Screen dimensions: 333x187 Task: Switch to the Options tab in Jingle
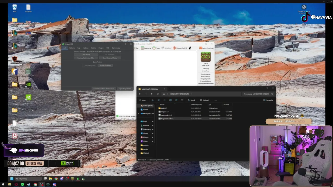pyautogui.click(x=72, y=48)
